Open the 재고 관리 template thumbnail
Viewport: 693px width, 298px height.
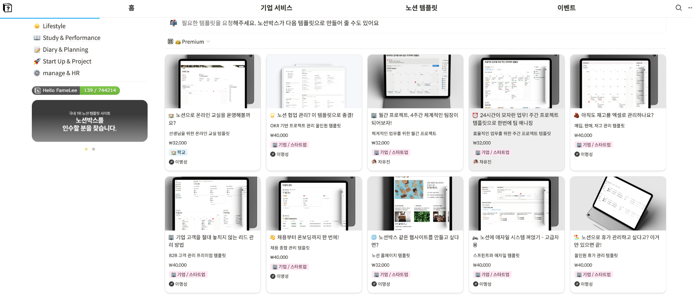pos(618,81)
